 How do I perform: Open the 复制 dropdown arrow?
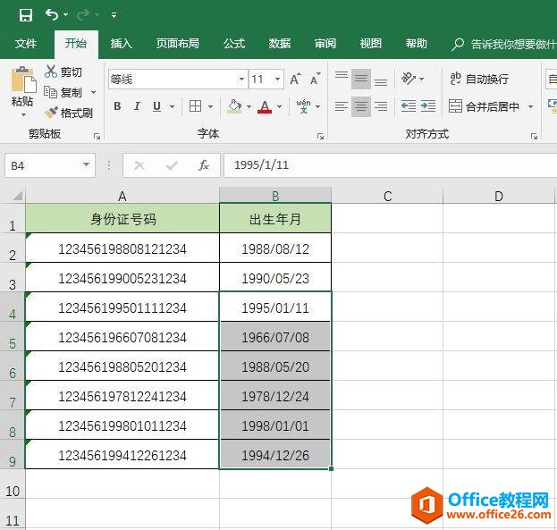pos(93,92)
